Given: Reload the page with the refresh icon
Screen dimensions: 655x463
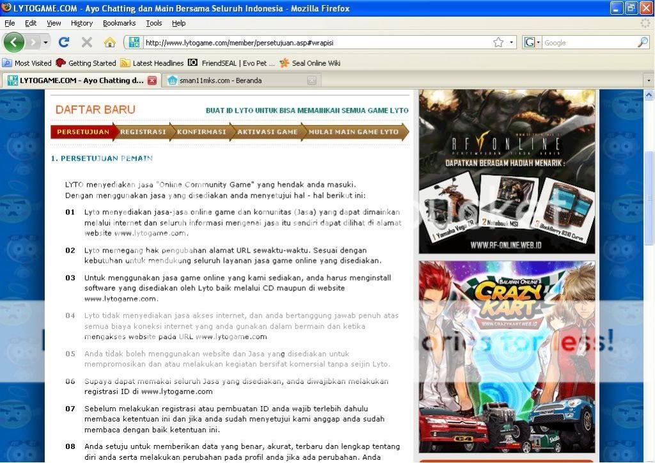Looking at the screenshot, I should click(x=63, y=42).
